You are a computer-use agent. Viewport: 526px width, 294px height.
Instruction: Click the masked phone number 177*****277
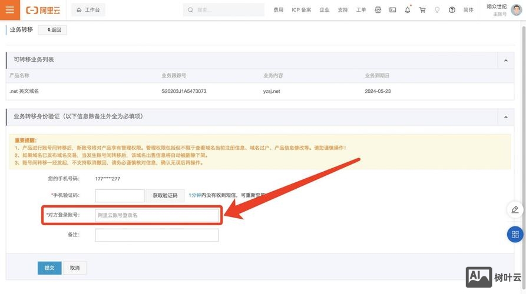(107, 179)
